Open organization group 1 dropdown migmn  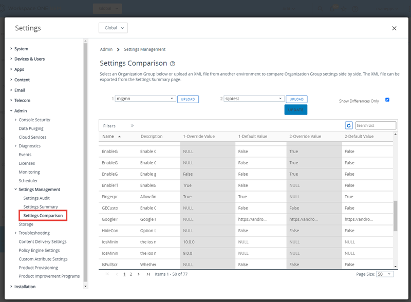coord(145,99)
